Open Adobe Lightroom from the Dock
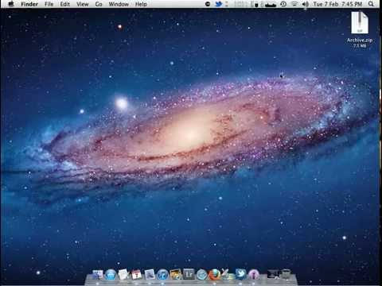The height and width of the screenshot is (286, 382). [x=189, y=274]
